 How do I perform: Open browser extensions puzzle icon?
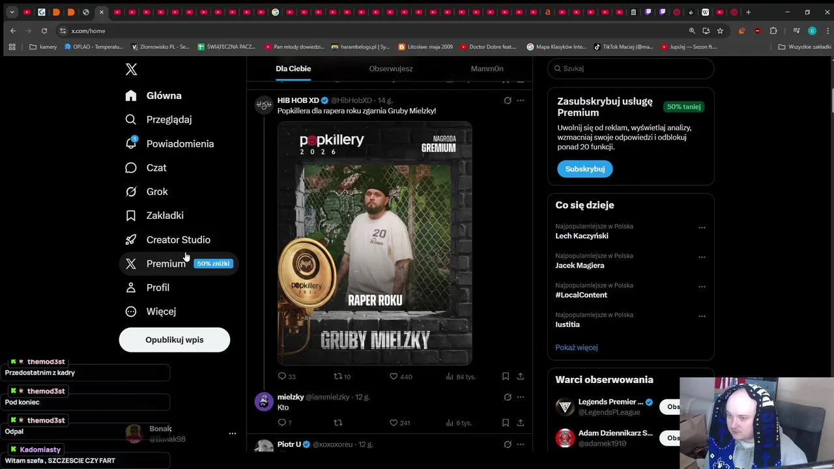click(773, 31)
